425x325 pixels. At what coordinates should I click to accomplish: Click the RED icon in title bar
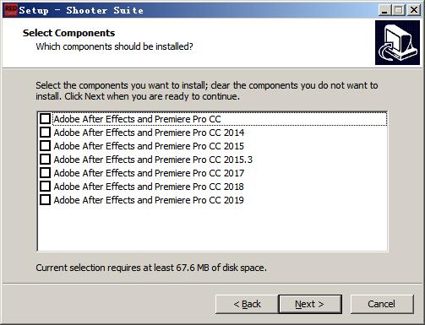coord(11,10)
